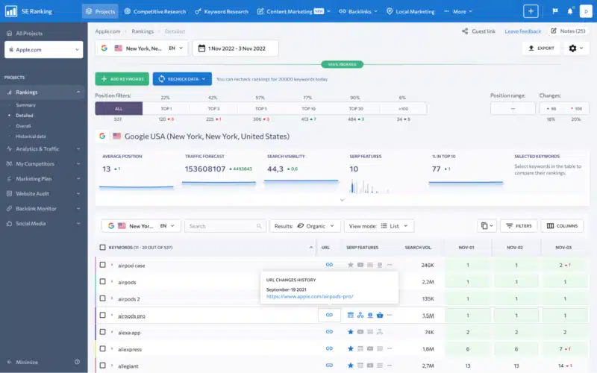Select the TOP 10 position filter tab
This screenshot has height=373, width=597.
[308, 108]
